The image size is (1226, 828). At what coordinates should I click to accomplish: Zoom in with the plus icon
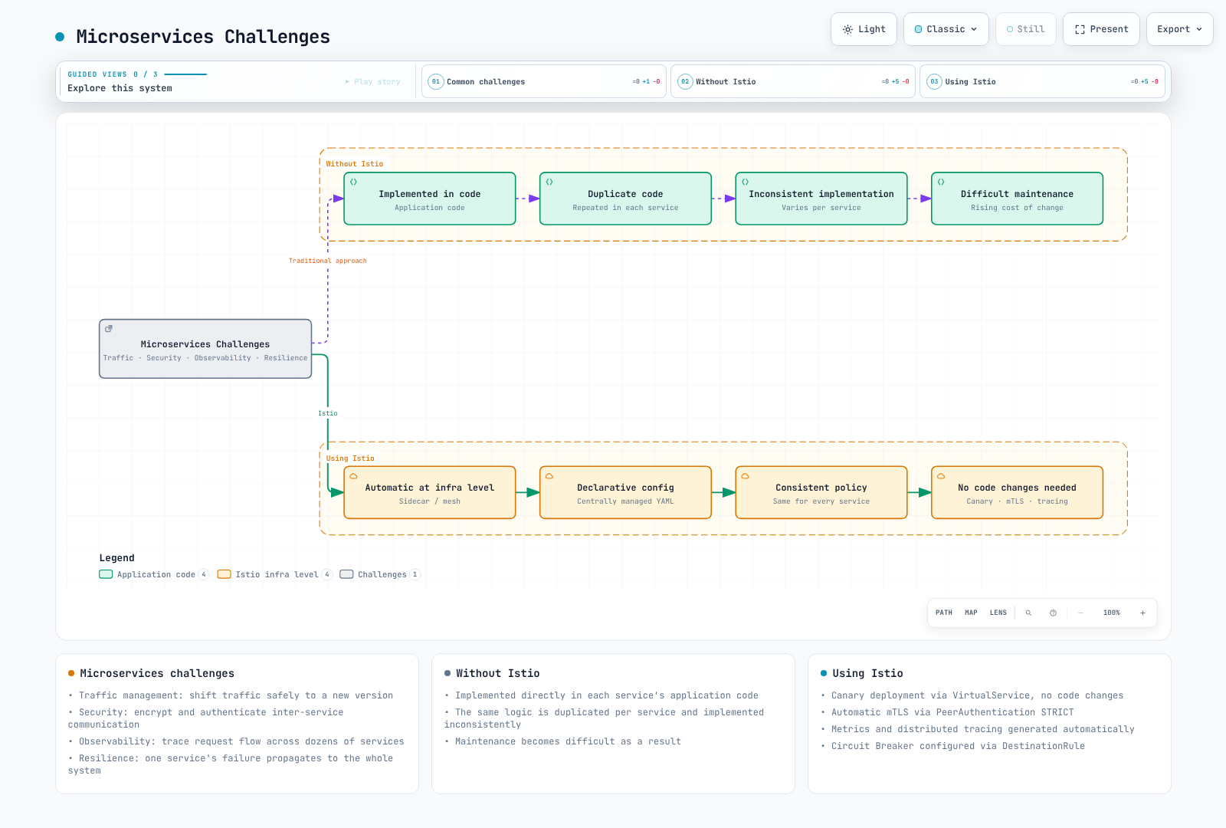point(1142,613)
